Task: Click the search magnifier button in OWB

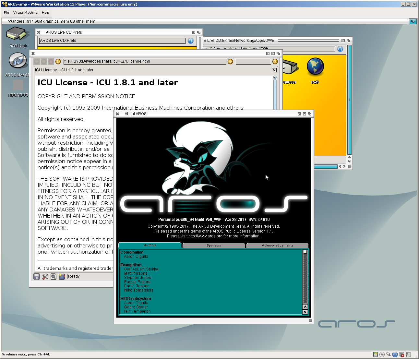Action: [x=275, y=62]
